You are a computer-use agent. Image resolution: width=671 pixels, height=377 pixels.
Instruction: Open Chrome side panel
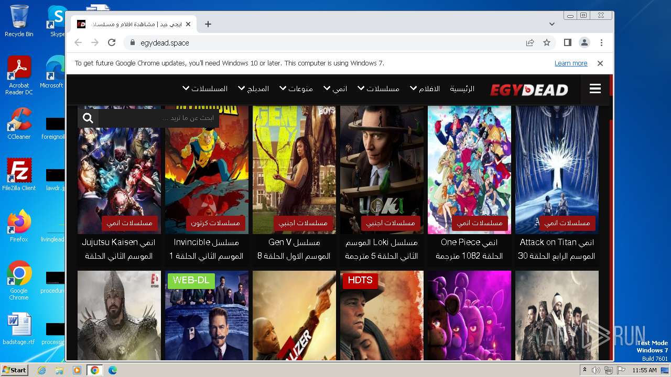click(568, 43)
